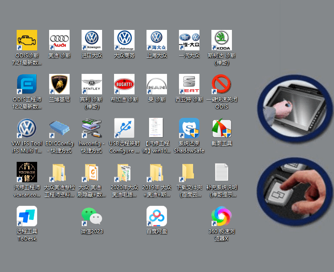Click the 远程工具 ToDesk icon
This screenshot has height=272, width=334.
(27, 216)
